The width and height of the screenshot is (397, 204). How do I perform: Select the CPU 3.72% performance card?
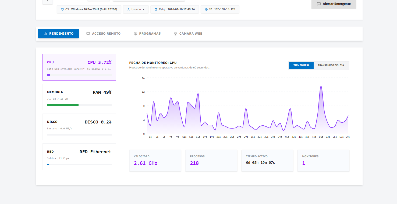tap(79, 67)
